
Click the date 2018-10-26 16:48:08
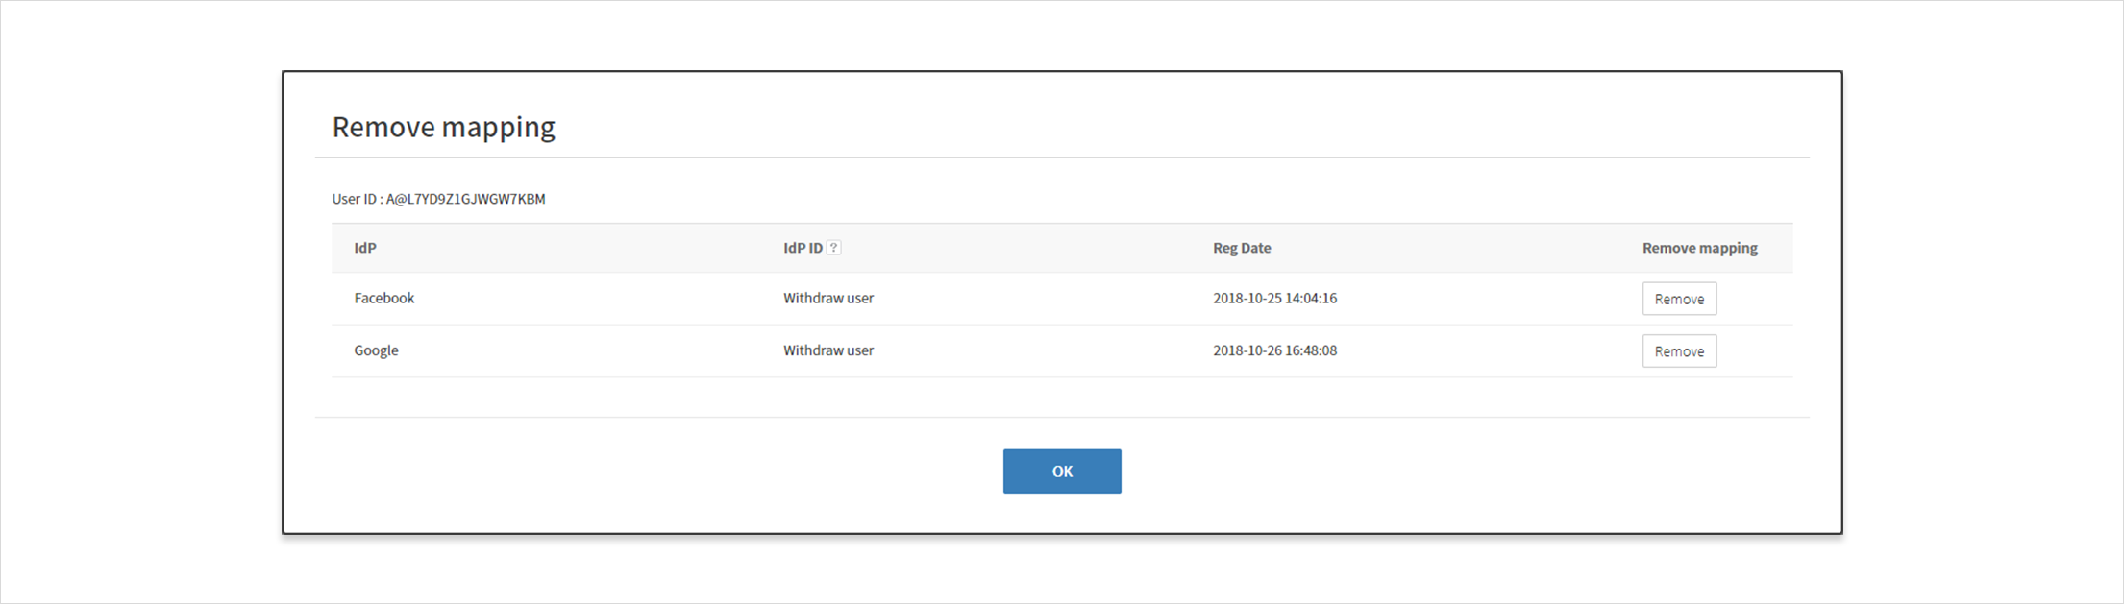[1274, 350]
